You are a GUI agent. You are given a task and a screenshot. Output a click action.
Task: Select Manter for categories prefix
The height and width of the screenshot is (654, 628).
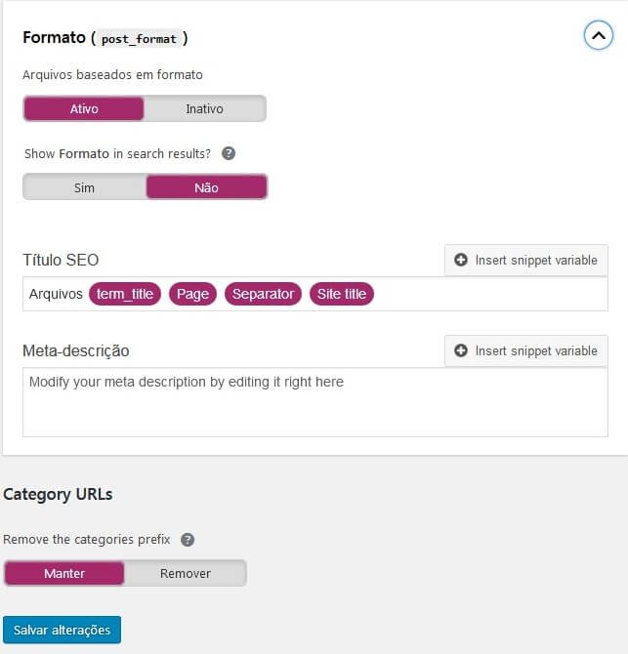click(64, 574)
